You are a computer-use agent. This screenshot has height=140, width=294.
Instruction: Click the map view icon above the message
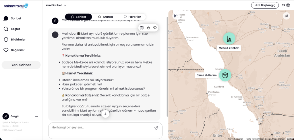point(142,28)
